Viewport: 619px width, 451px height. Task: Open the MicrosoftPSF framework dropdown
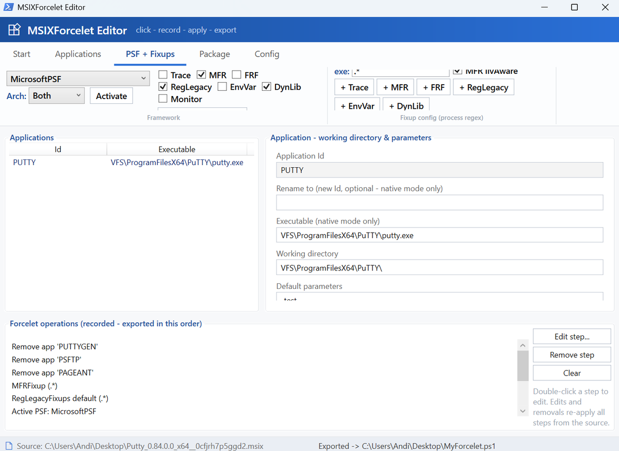(x=78, y=79)
